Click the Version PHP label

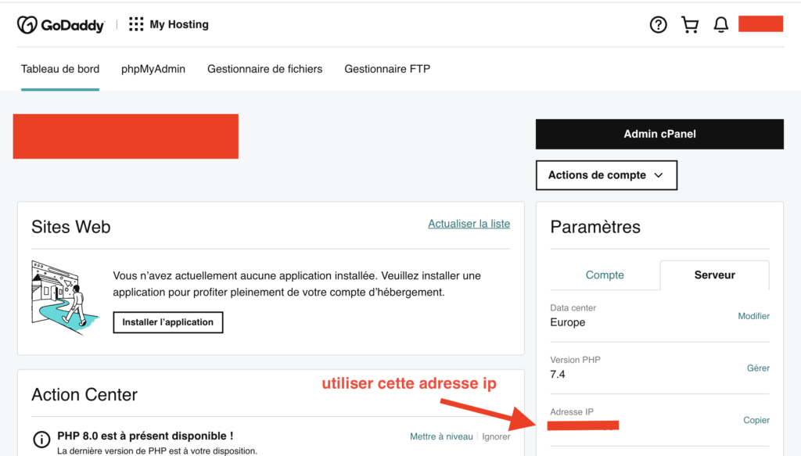575,360
